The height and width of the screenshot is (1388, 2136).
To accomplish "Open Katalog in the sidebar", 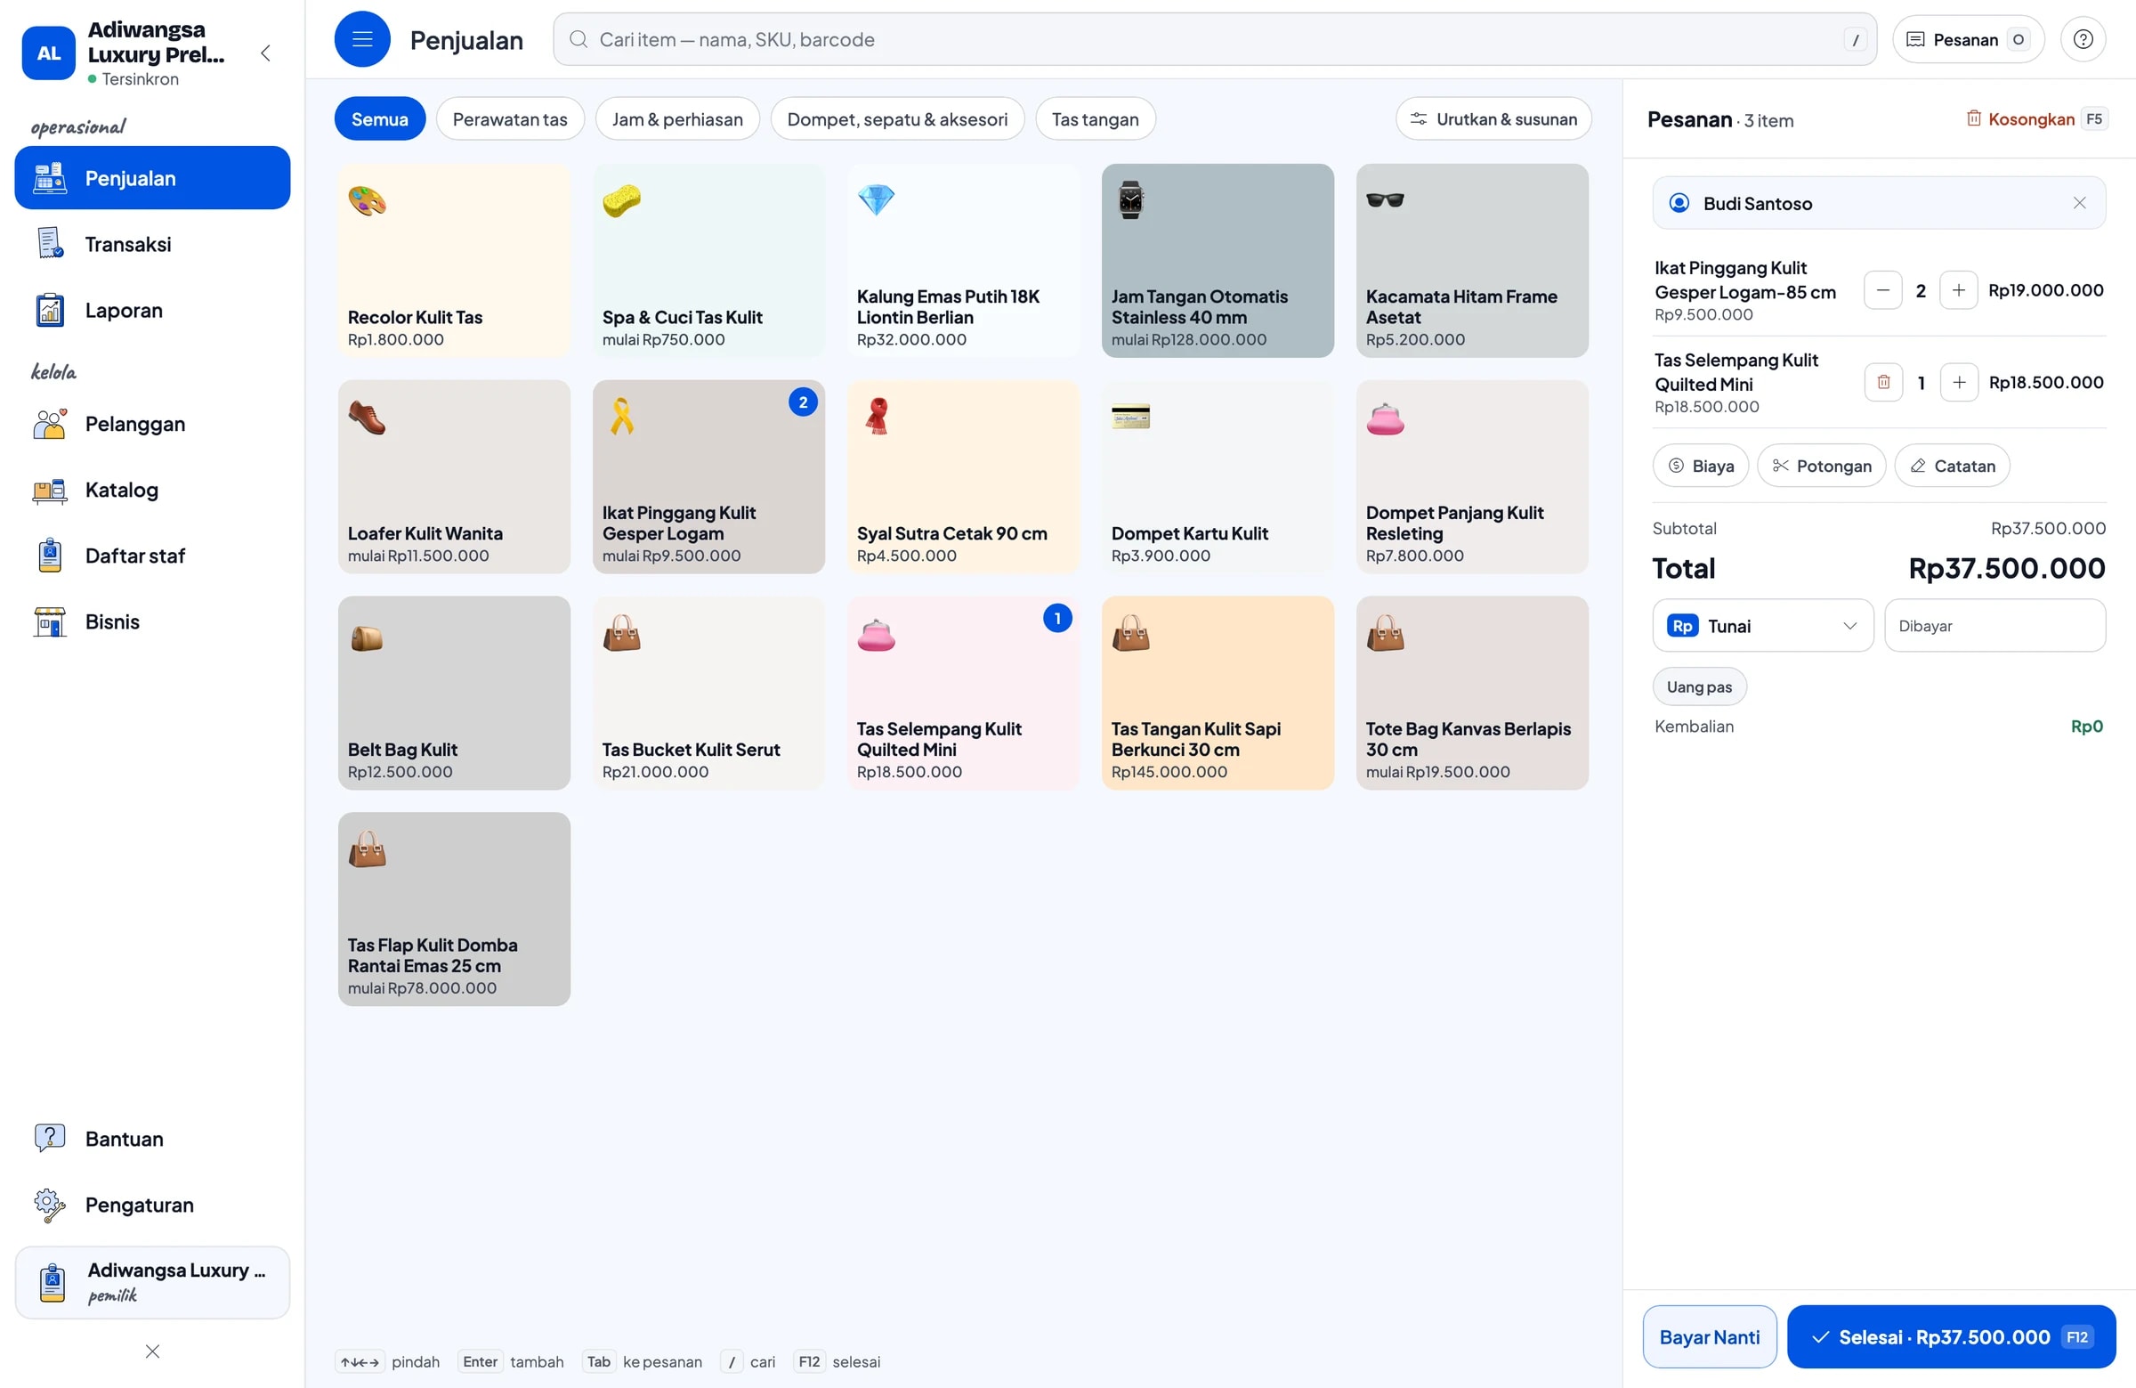I will [x=152, y=491].
